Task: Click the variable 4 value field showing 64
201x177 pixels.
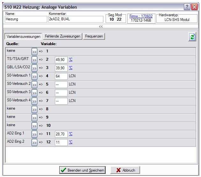Action: click(61, 76)
